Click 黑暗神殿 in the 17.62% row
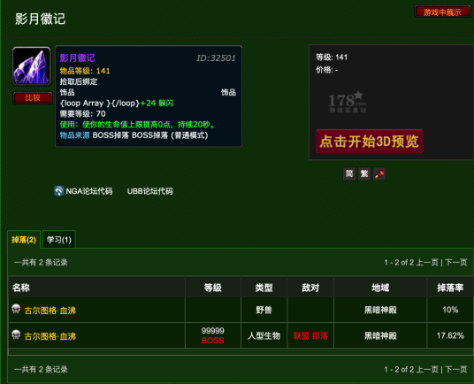Screen dimensions: 474x384 pos(380,335)
